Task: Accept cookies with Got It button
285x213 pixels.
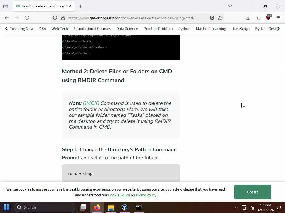Action: 253,192
